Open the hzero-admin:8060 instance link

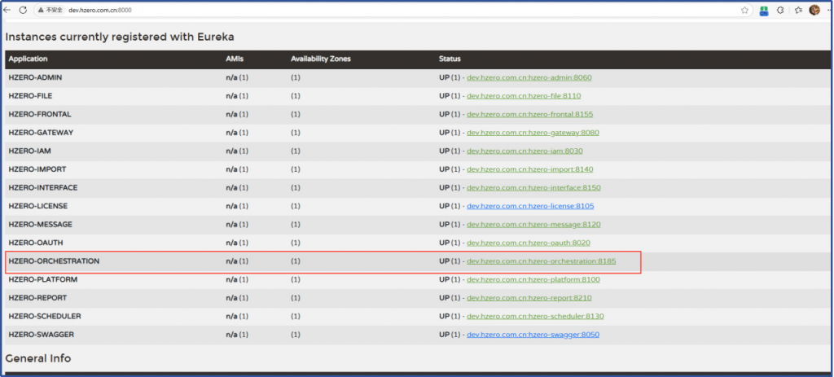529,77
